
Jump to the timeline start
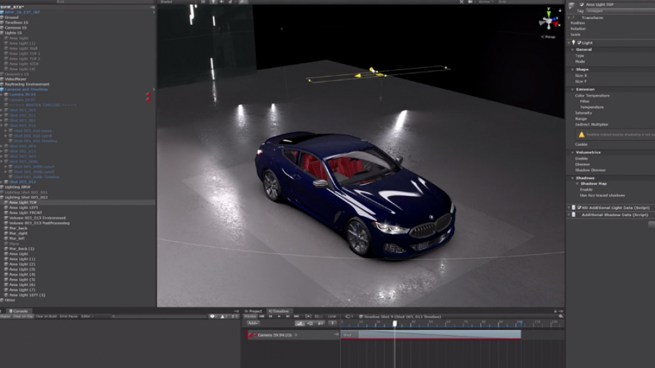(262, 317)
